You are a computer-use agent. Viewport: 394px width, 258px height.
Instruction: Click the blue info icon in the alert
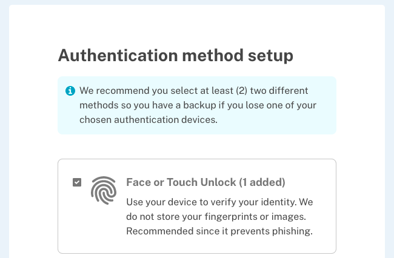click(x=70, y=91)
